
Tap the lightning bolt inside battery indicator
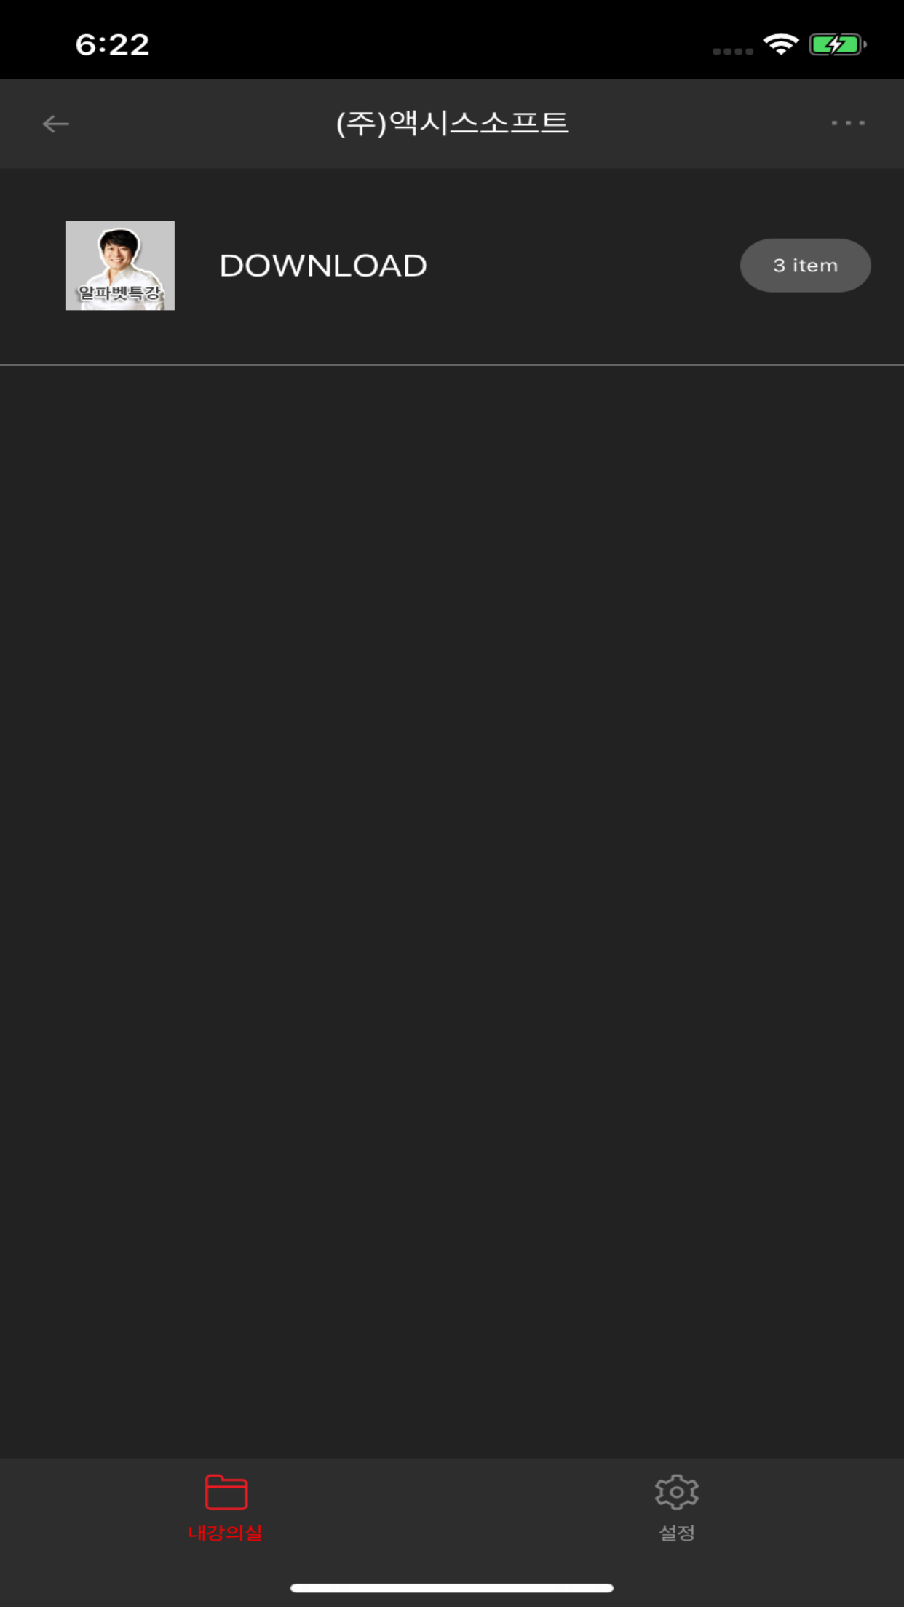click(836, 44)
